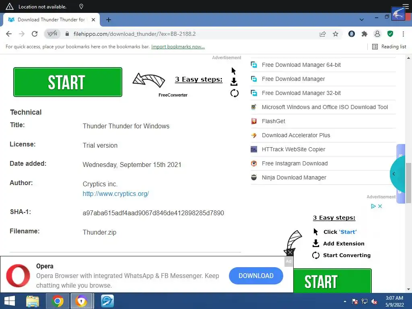
Task: Open the Extensions puzzle menu
Action: pyautogui.click(x=364, y=34)
